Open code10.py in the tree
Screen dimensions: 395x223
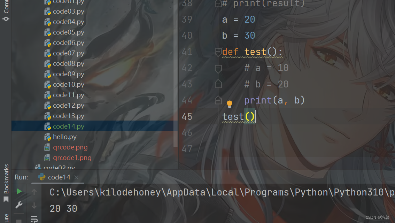(69, 85)
